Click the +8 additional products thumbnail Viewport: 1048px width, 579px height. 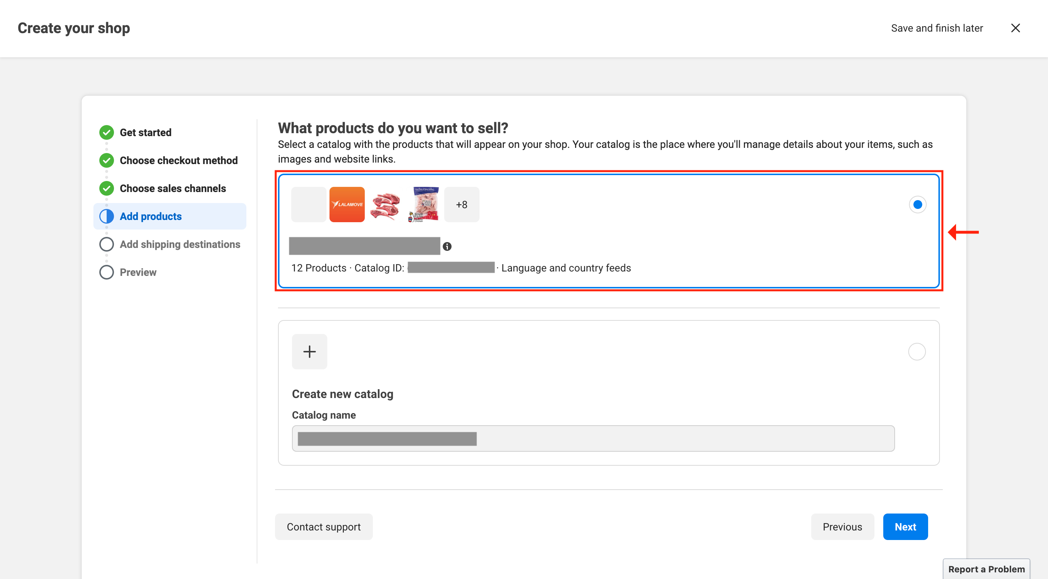point(461,205)
